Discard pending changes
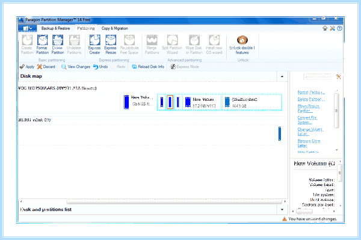Screen dimensions: 361x240 tap(46, 67)
